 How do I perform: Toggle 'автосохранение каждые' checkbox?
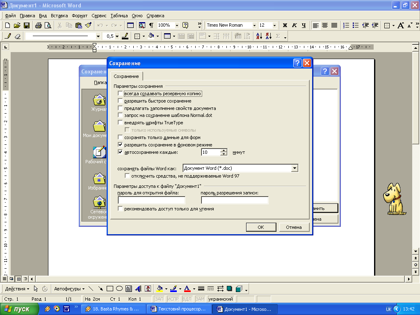[120, 152]
